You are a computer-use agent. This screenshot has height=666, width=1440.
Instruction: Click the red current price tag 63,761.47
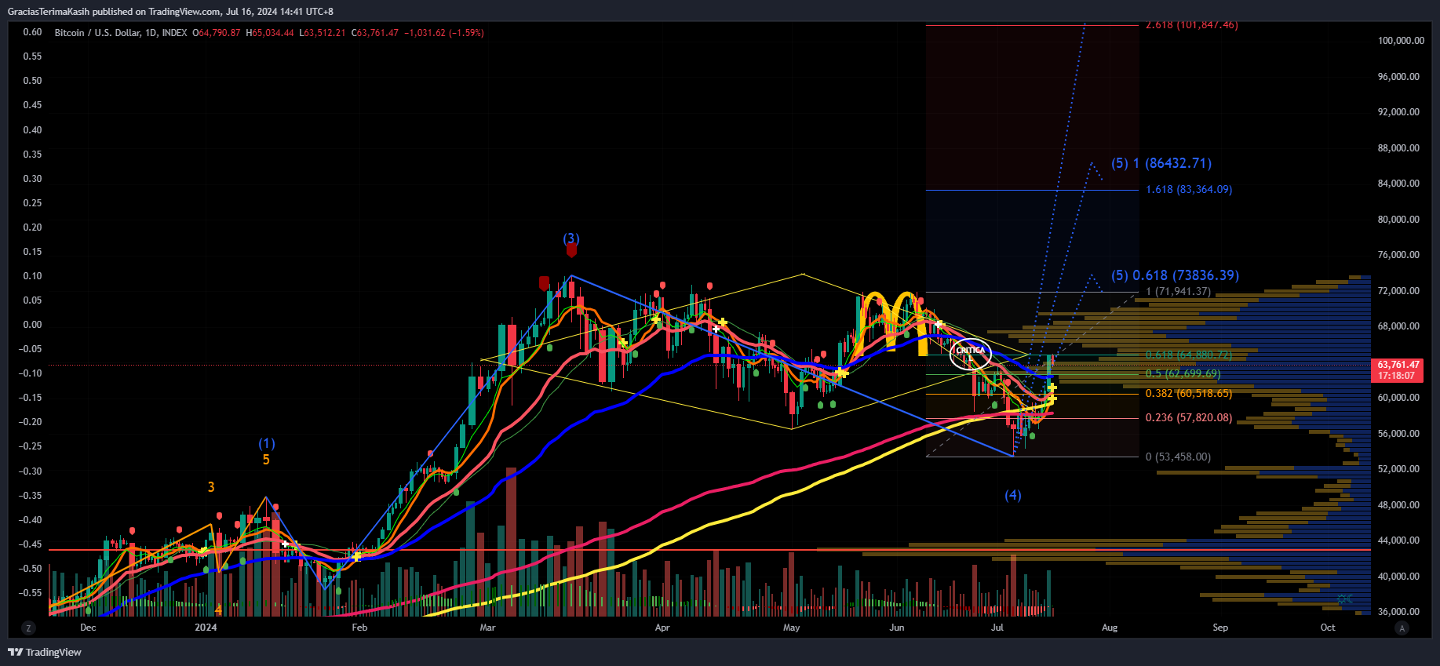pos(1398,365)
